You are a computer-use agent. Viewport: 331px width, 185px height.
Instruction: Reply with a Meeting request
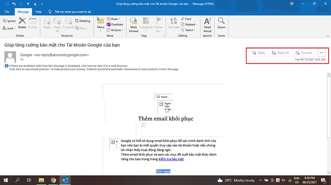point(83,21)
